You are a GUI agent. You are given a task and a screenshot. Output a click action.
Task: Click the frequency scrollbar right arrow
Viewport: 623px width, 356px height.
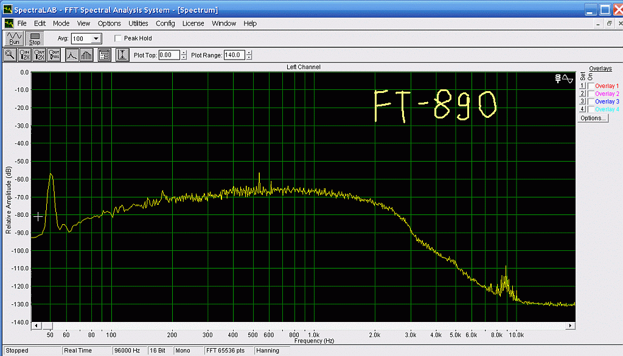570,326
